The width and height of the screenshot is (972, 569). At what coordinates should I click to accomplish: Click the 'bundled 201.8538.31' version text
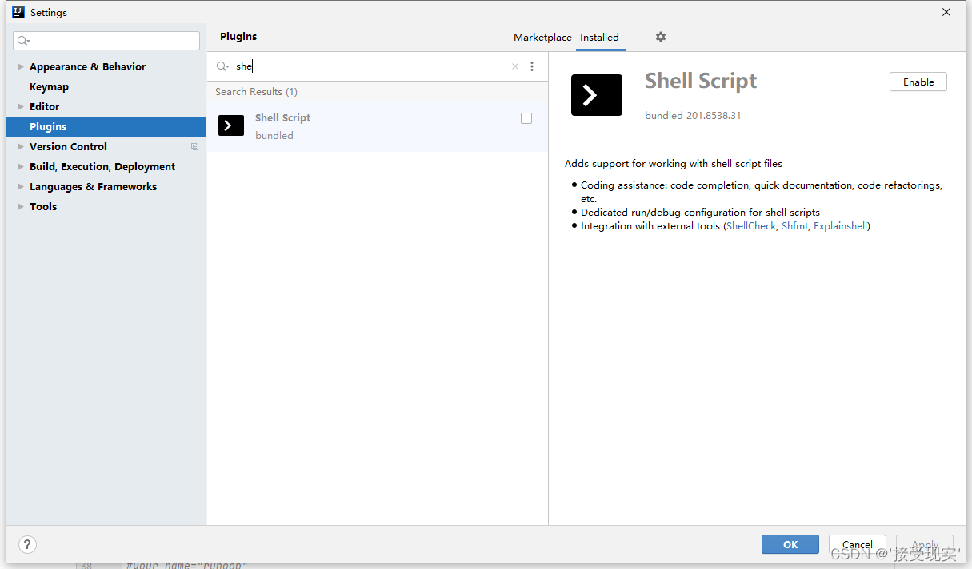[693, 116]
